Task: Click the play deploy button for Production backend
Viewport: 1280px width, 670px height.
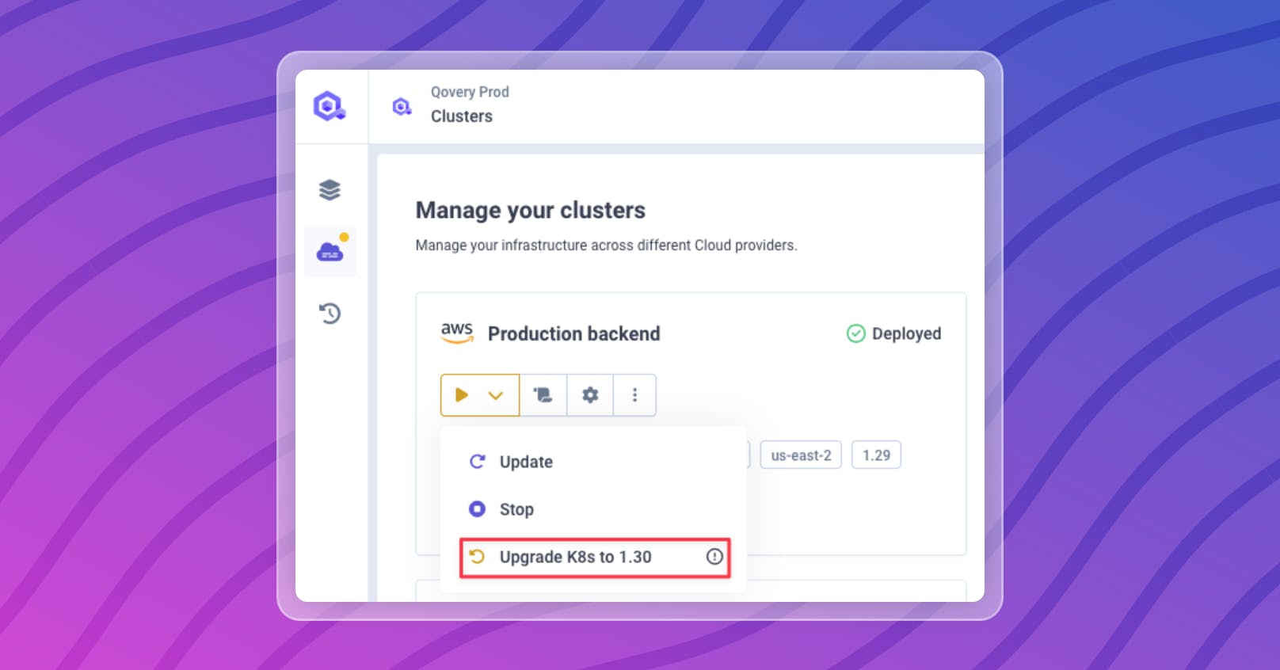Action: (x=462, y=395)
